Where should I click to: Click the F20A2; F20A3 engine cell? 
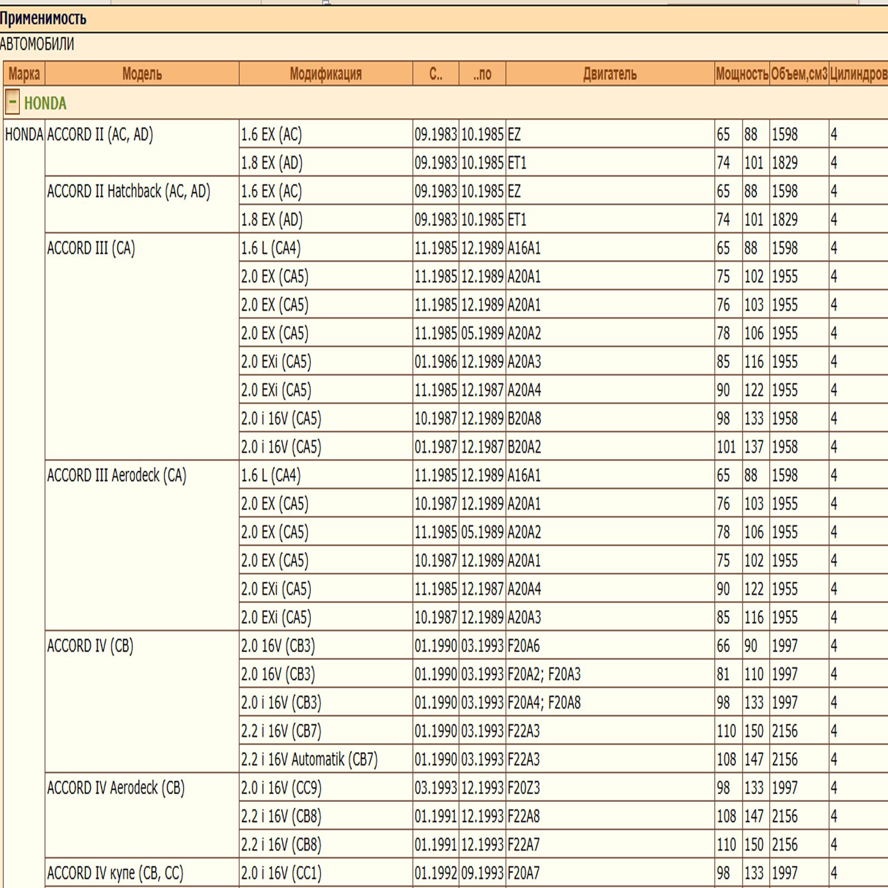click(544, 674)
